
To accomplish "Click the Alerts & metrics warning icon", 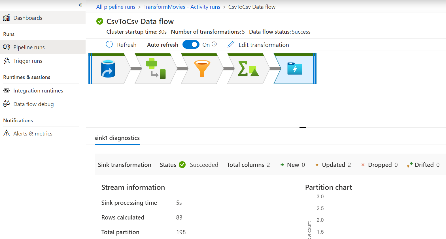I will [x=7, y=133].
